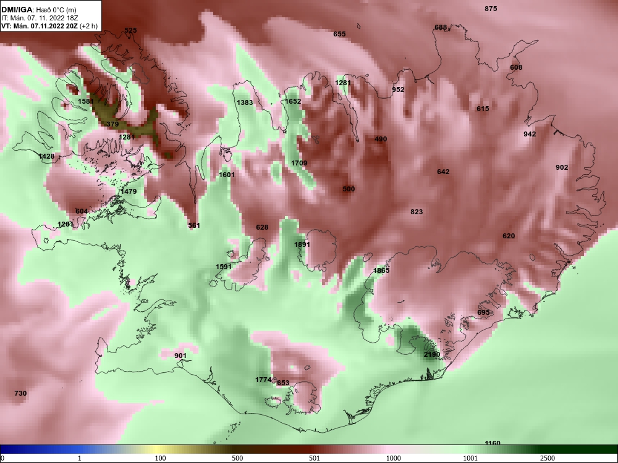The image size is (618, 463).
Task: Click the 'VT: Mán. 07.11.2022 20Z (+2 h)' line
Action: tap(49, 27)
